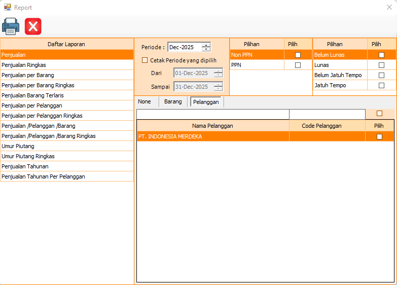Click the Nama Pelanggan filter field
This screenshot has height=285, width=397.
tap(213, 114)
